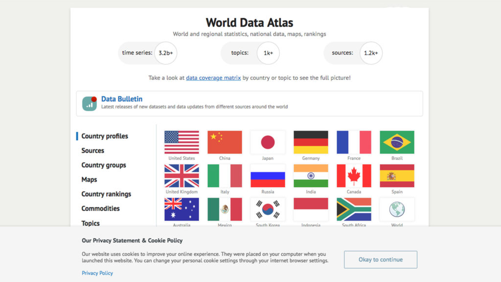Open the Data Bulletin heading link
The image size is (501, 282).
(x=122, y=99)
